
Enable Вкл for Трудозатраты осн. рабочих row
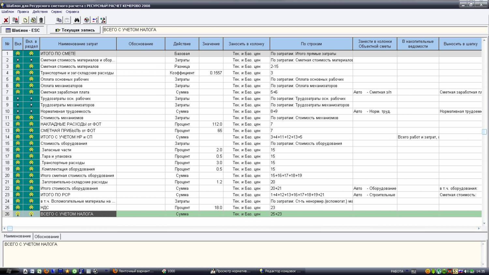pos(18,99)
